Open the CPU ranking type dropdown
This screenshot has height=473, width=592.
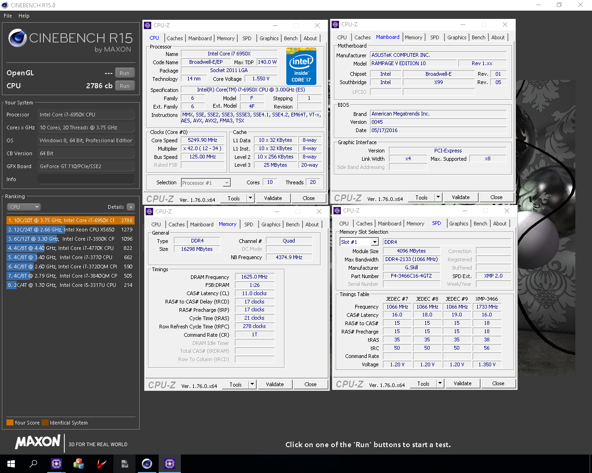(24, 207)
